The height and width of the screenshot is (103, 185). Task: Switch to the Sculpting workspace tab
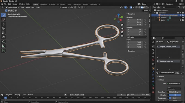pyautogui.click(x=52, y=4)
